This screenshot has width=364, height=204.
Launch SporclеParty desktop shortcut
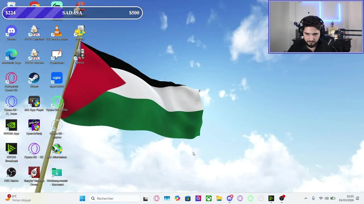tap(34, 127)
